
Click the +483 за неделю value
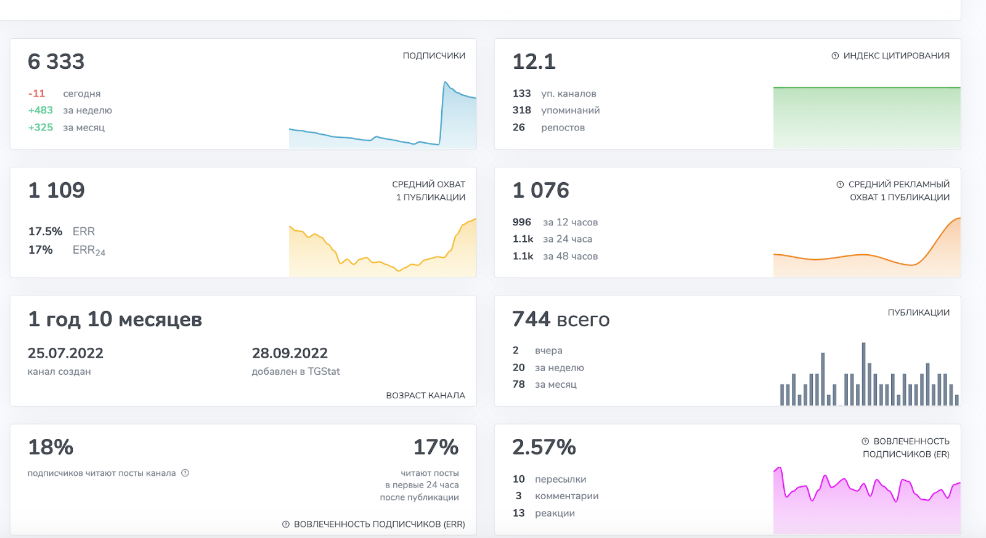(x=70, y=110)
